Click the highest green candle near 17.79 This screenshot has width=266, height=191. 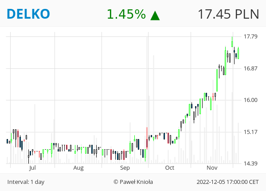point(232,42)
